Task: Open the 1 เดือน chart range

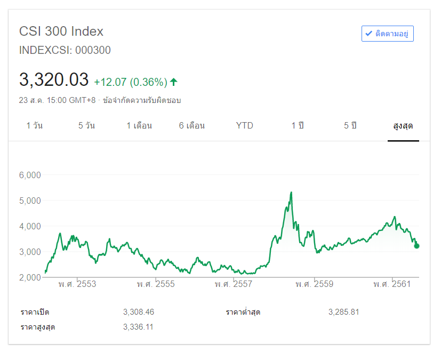Action: pos(139,126)
